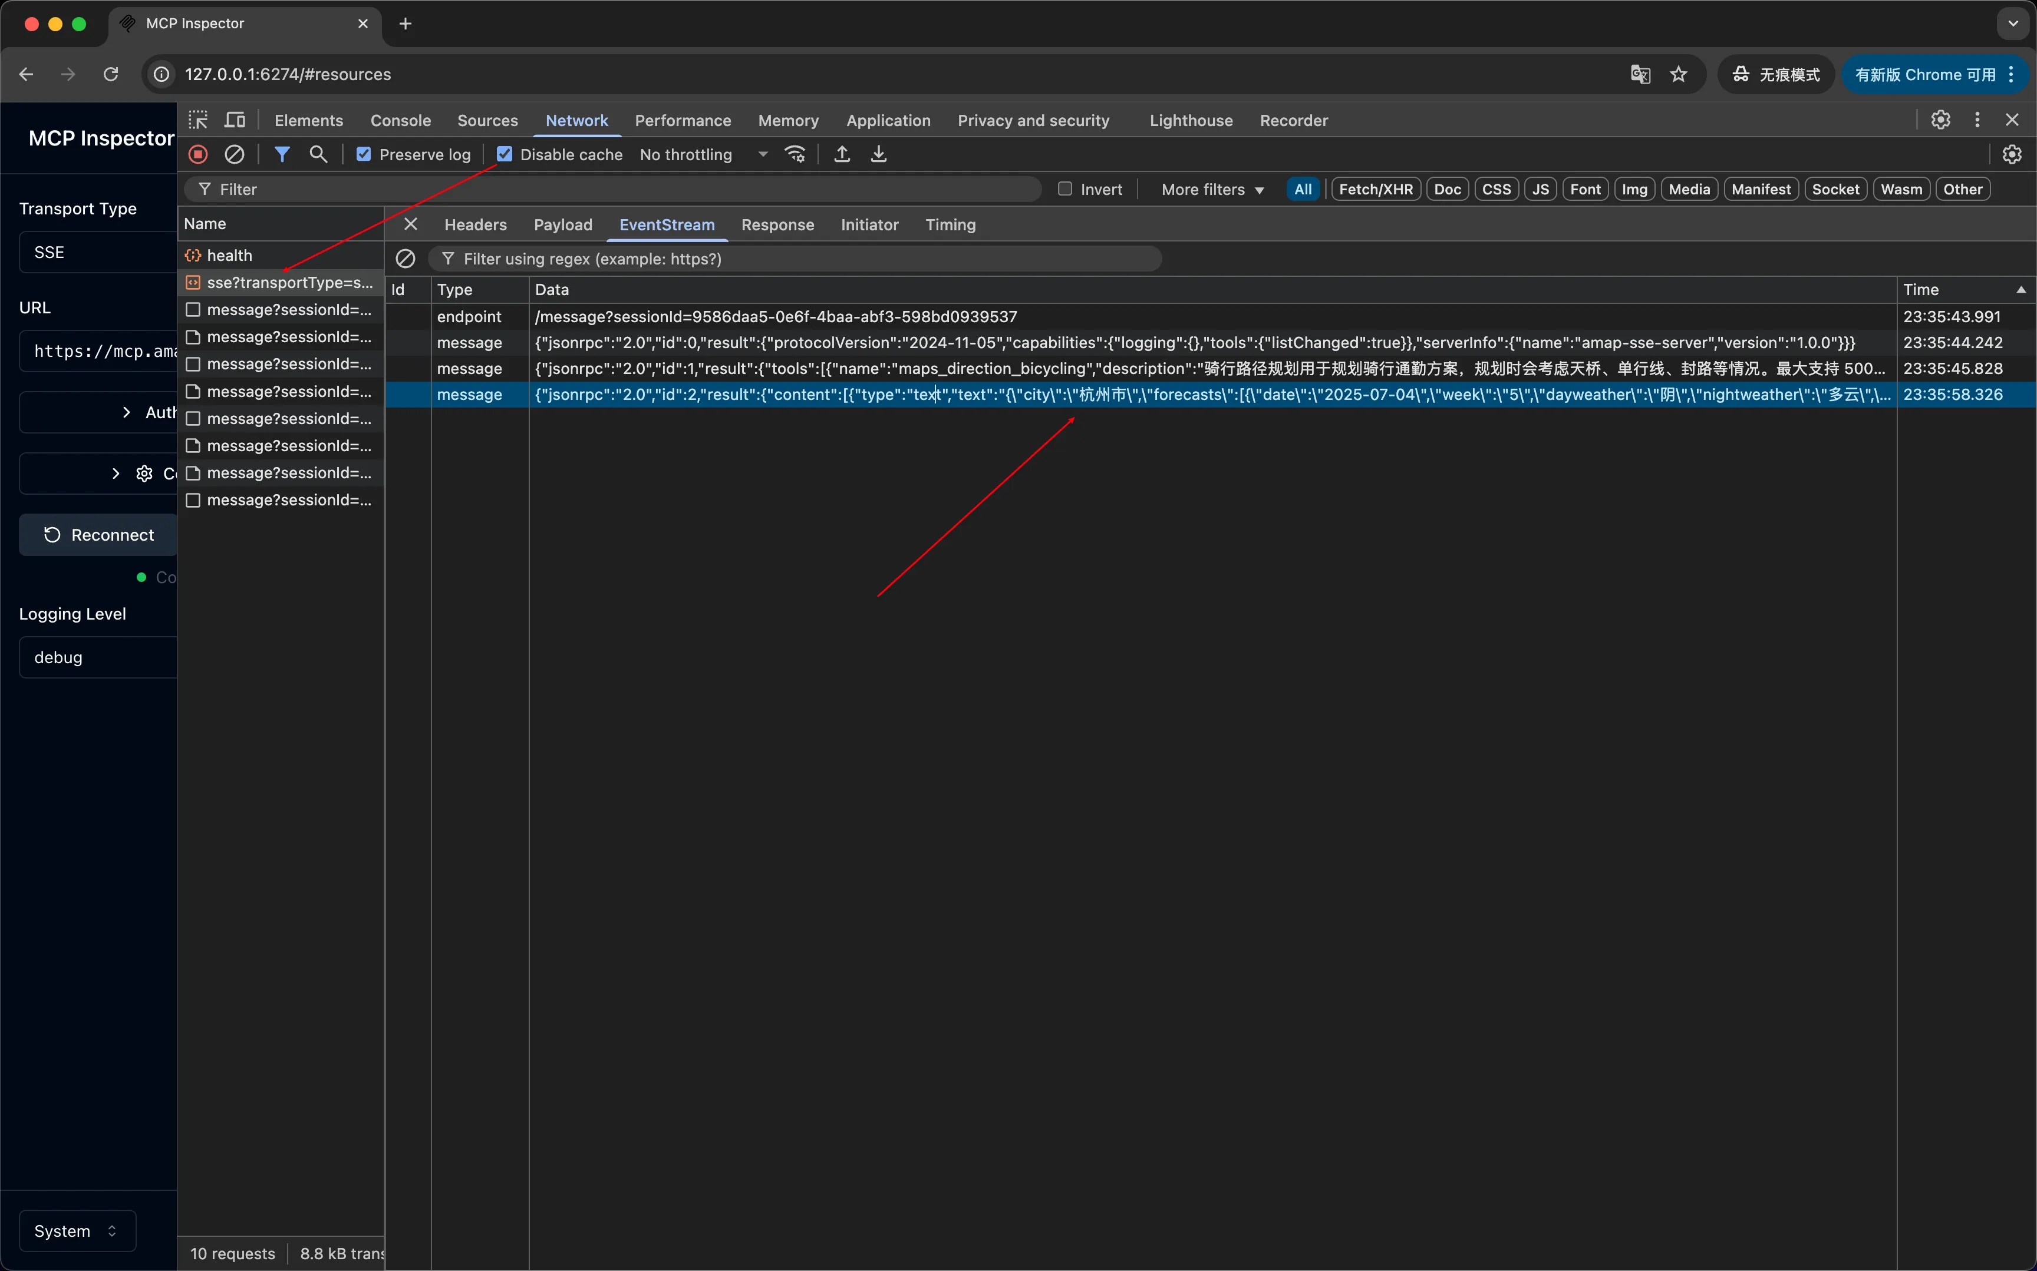The height and width of the screenshot is (1271, 2037).
Task: Reload the page
Action: pos(111,75)
